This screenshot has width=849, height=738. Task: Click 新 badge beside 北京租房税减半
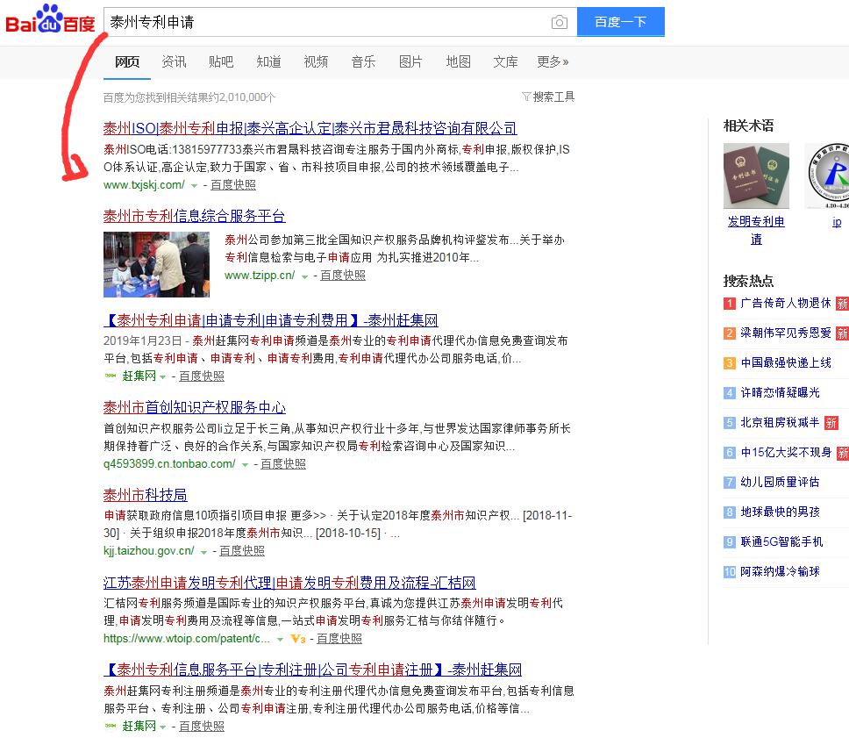[831, 423]
